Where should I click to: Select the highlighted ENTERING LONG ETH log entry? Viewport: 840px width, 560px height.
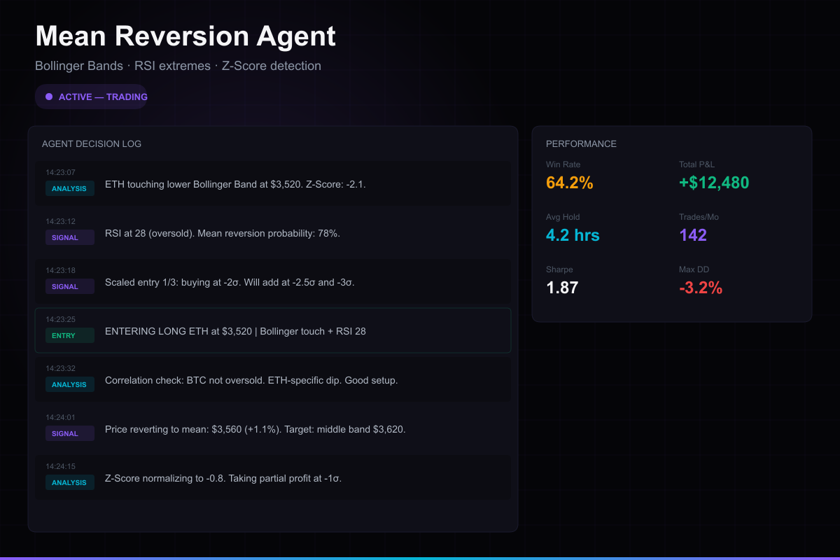click(x=273, y=330)
